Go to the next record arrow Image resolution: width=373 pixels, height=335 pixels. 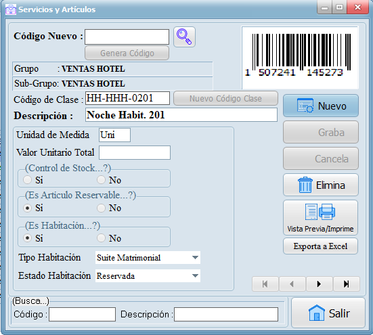point(319,284)
